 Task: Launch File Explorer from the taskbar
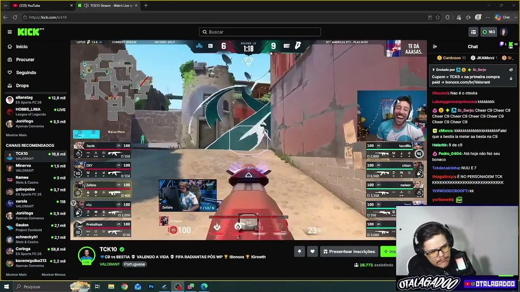111,287
